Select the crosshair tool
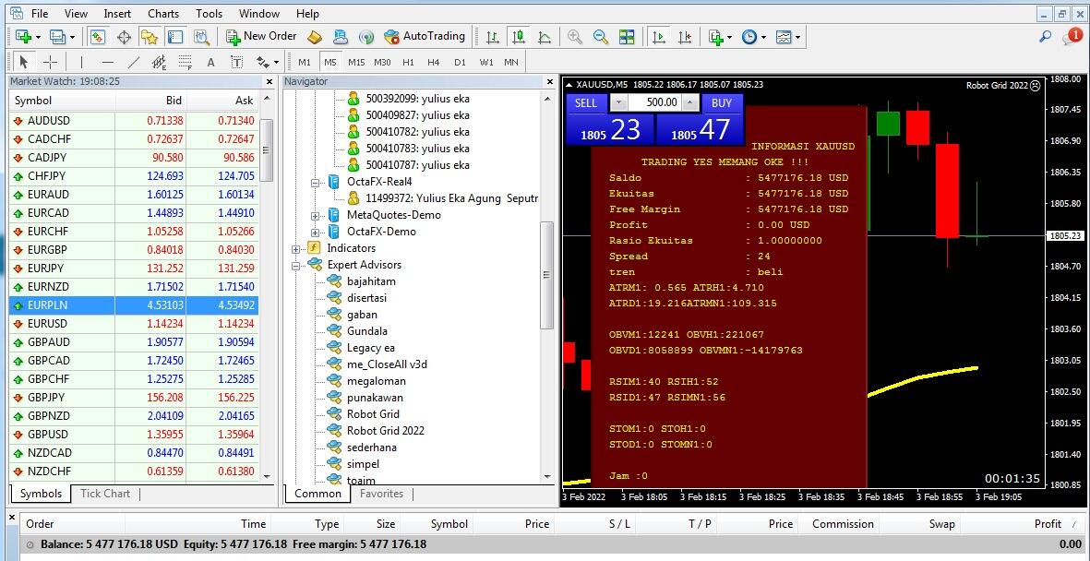The image size is (1090, 561). tap(49, 62)
